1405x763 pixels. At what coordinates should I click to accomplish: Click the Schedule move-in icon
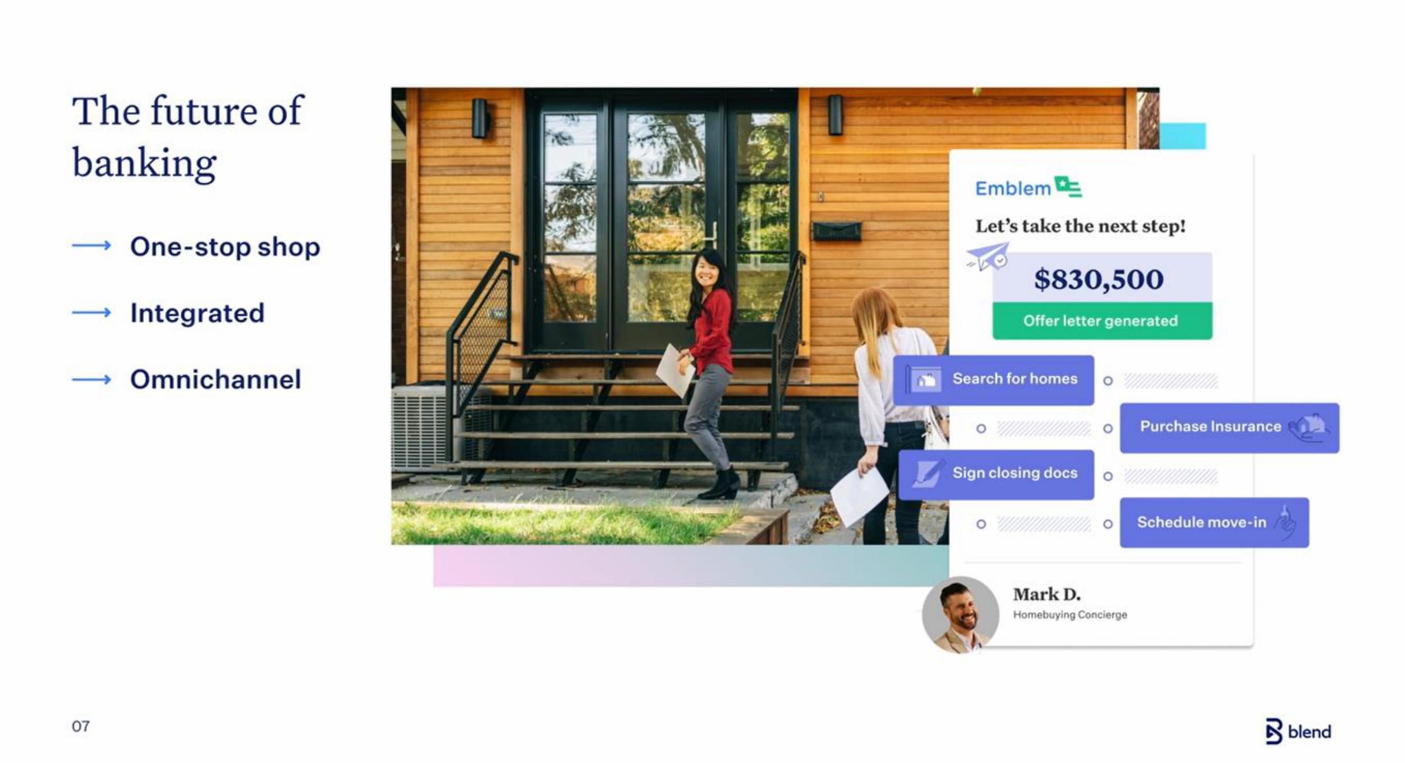1291,522
